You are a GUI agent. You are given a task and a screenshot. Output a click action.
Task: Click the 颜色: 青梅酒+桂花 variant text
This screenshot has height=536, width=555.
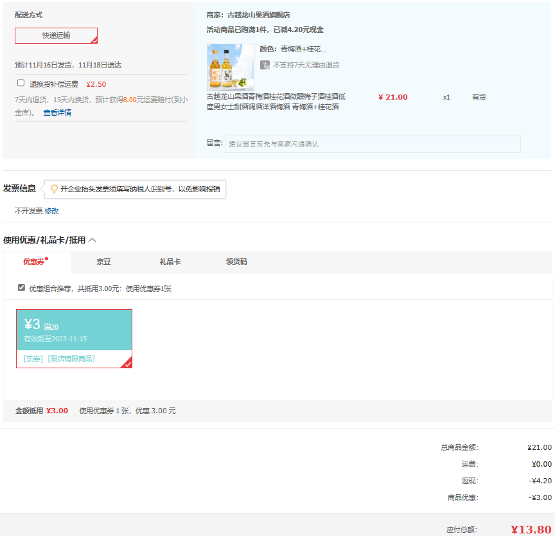(293, 49)
